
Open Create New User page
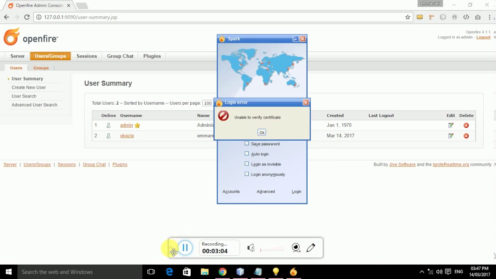tap(29, 88)
